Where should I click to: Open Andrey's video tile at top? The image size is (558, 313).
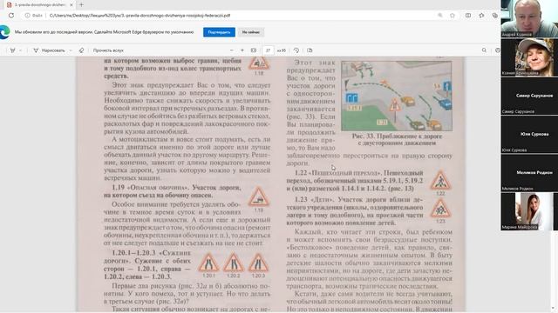[529, 18]
